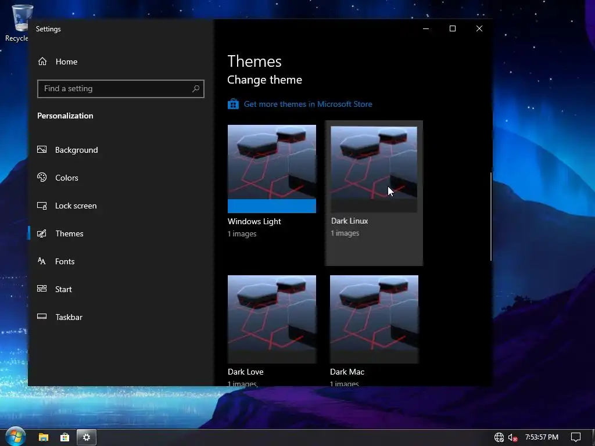595x446 pixels.
Task: Open the Fonts settings page
Action: pos(65,261)
